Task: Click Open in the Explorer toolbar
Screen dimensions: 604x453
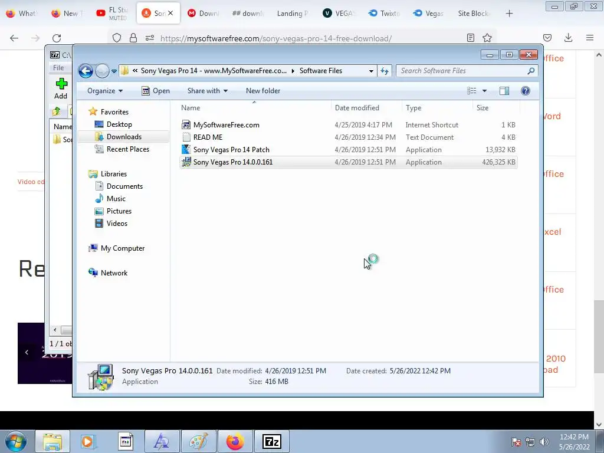Action: point(156,91)
